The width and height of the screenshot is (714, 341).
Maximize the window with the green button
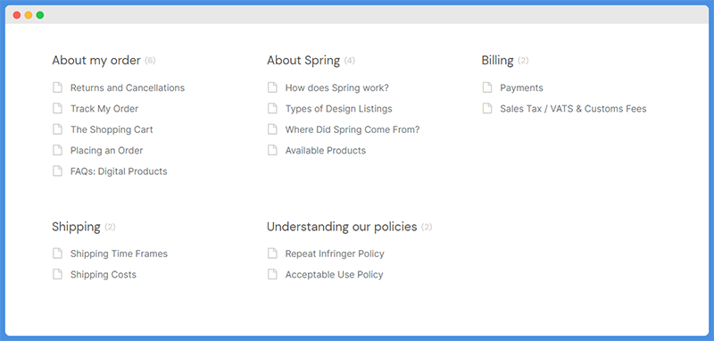(x=40, y=15)
